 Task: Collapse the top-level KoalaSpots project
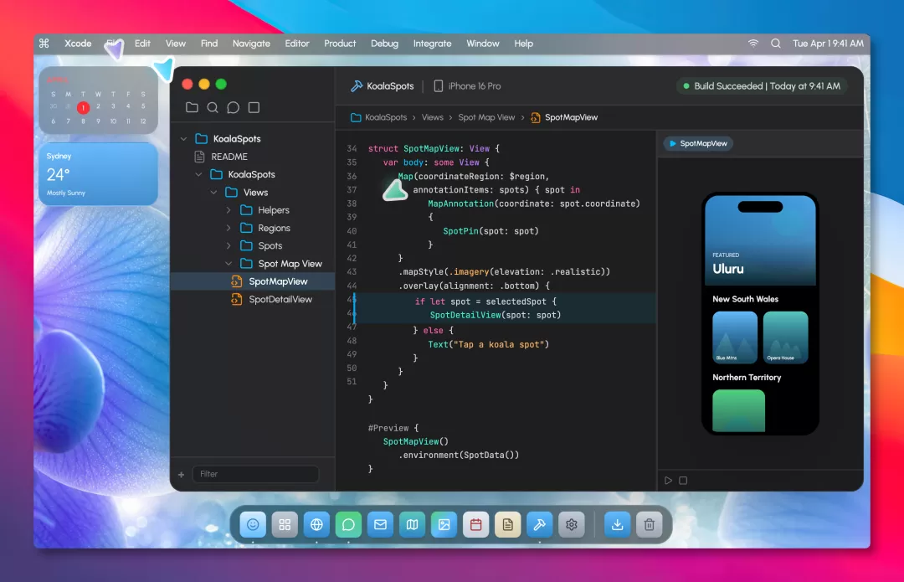(x=183, y=138)
